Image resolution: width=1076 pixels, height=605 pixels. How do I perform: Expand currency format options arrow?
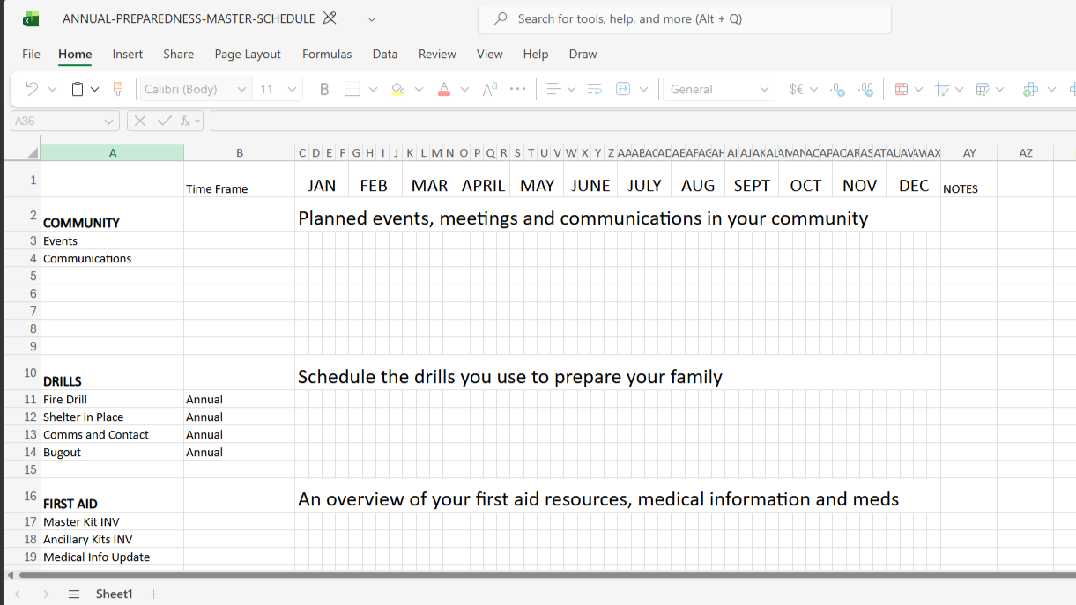coord(813,90)
